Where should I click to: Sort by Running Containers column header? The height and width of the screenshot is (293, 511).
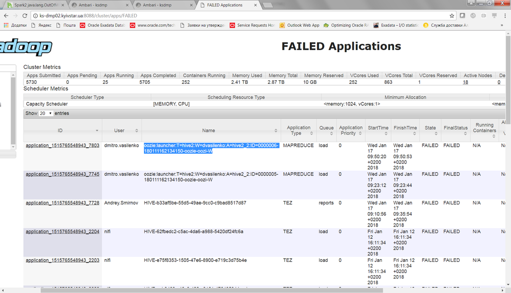[484, 130]
